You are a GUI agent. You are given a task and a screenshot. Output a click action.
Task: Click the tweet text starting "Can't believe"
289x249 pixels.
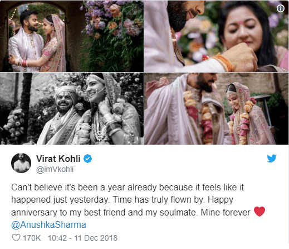[138, 206]
